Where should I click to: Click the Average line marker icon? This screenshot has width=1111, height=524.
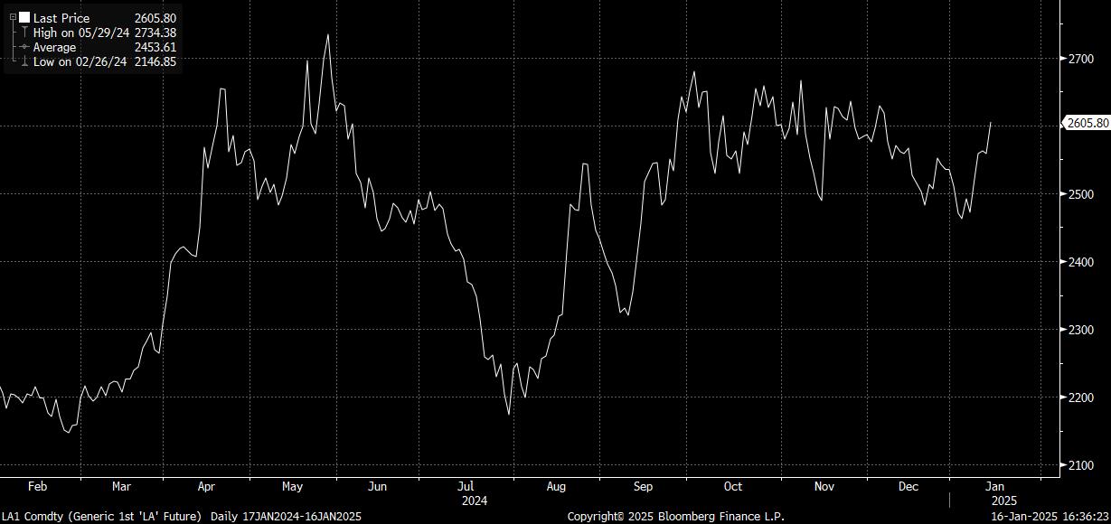(24, 47)
